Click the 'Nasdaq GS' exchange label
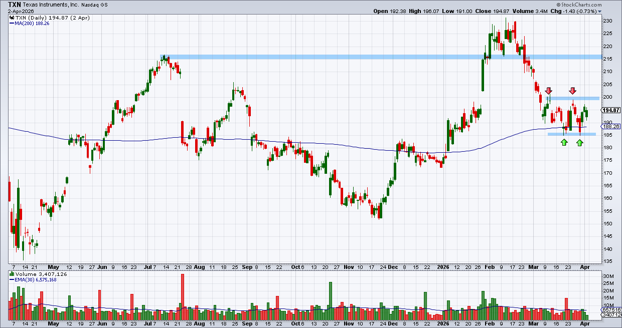The width and height of the screenshot is (622, 328). click(x=93, y=5)
